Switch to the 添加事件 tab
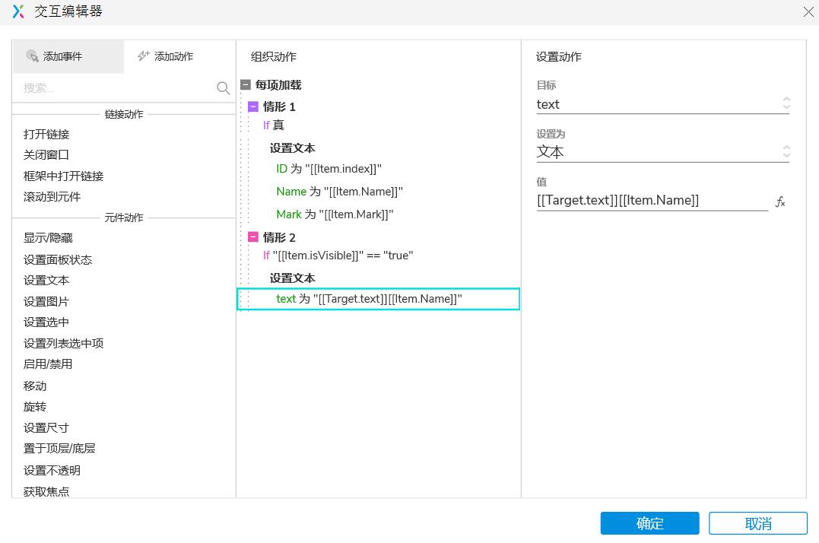This screenshot has height=543, width=819. (68, 56)
